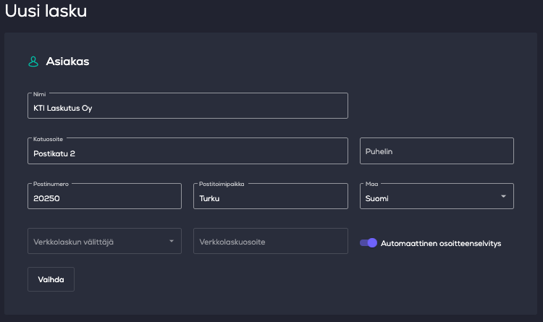
Task: Click the Uusi lasku page title
Action: 46,11
